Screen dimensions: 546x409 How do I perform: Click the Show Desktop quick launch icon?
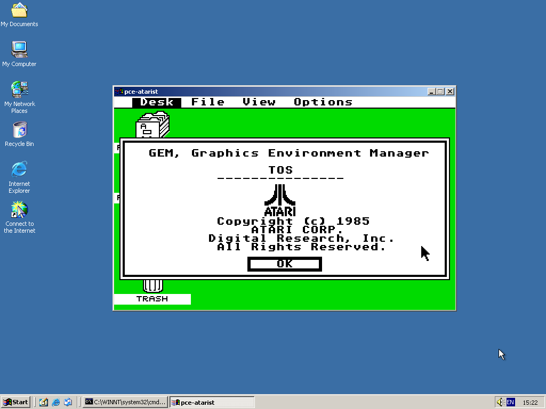(x=44, y=403)
